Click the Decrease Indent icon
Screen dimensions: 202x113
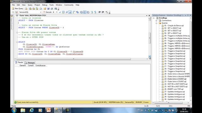coord(99,12)
